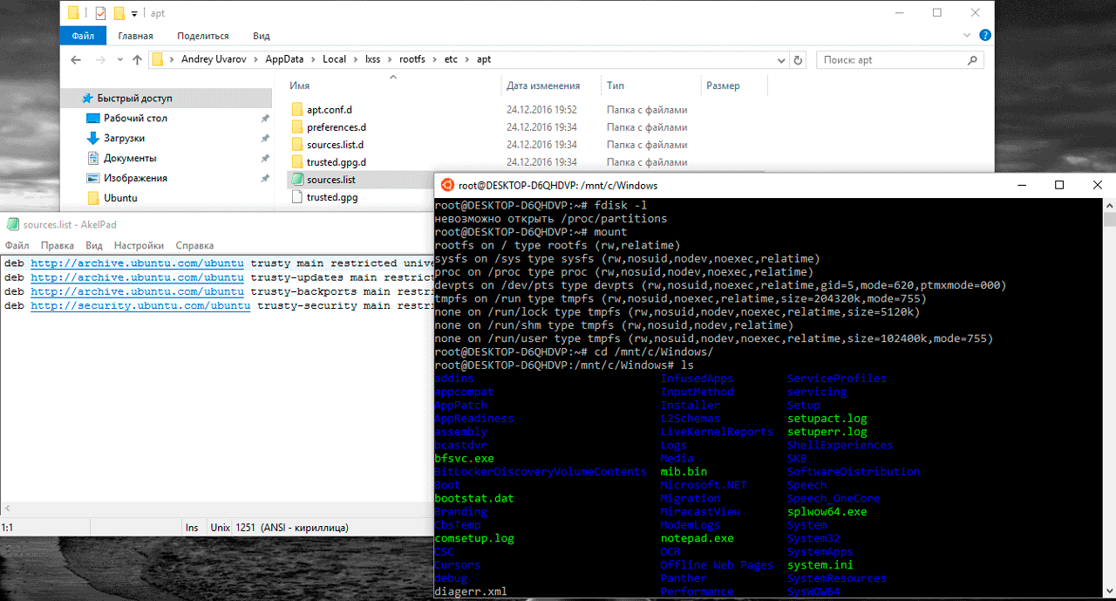Unpin Рабочий стол from quick access
Image resolution: width=1116 pixels, height=601 pixels.
265,119
